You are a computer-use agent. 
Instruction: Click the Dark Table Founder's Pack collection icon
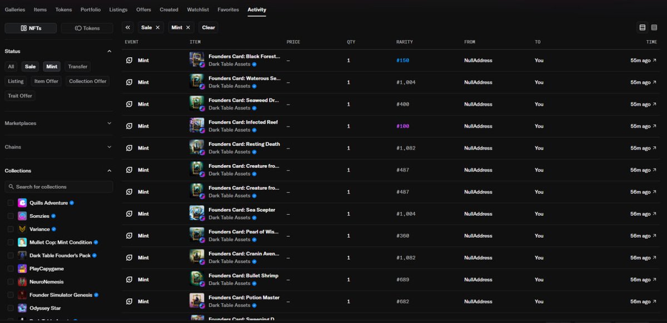coord(22,255)
